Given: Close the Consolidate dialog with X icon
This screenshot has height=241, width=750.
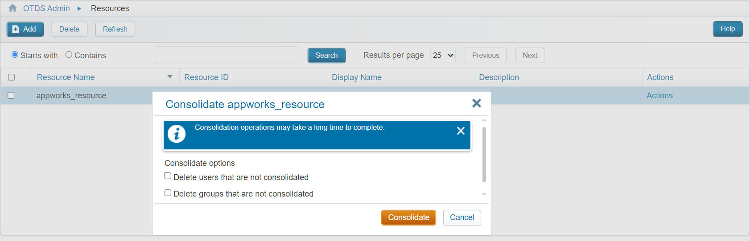Looking at the screenshot, I should click(476, 103).
